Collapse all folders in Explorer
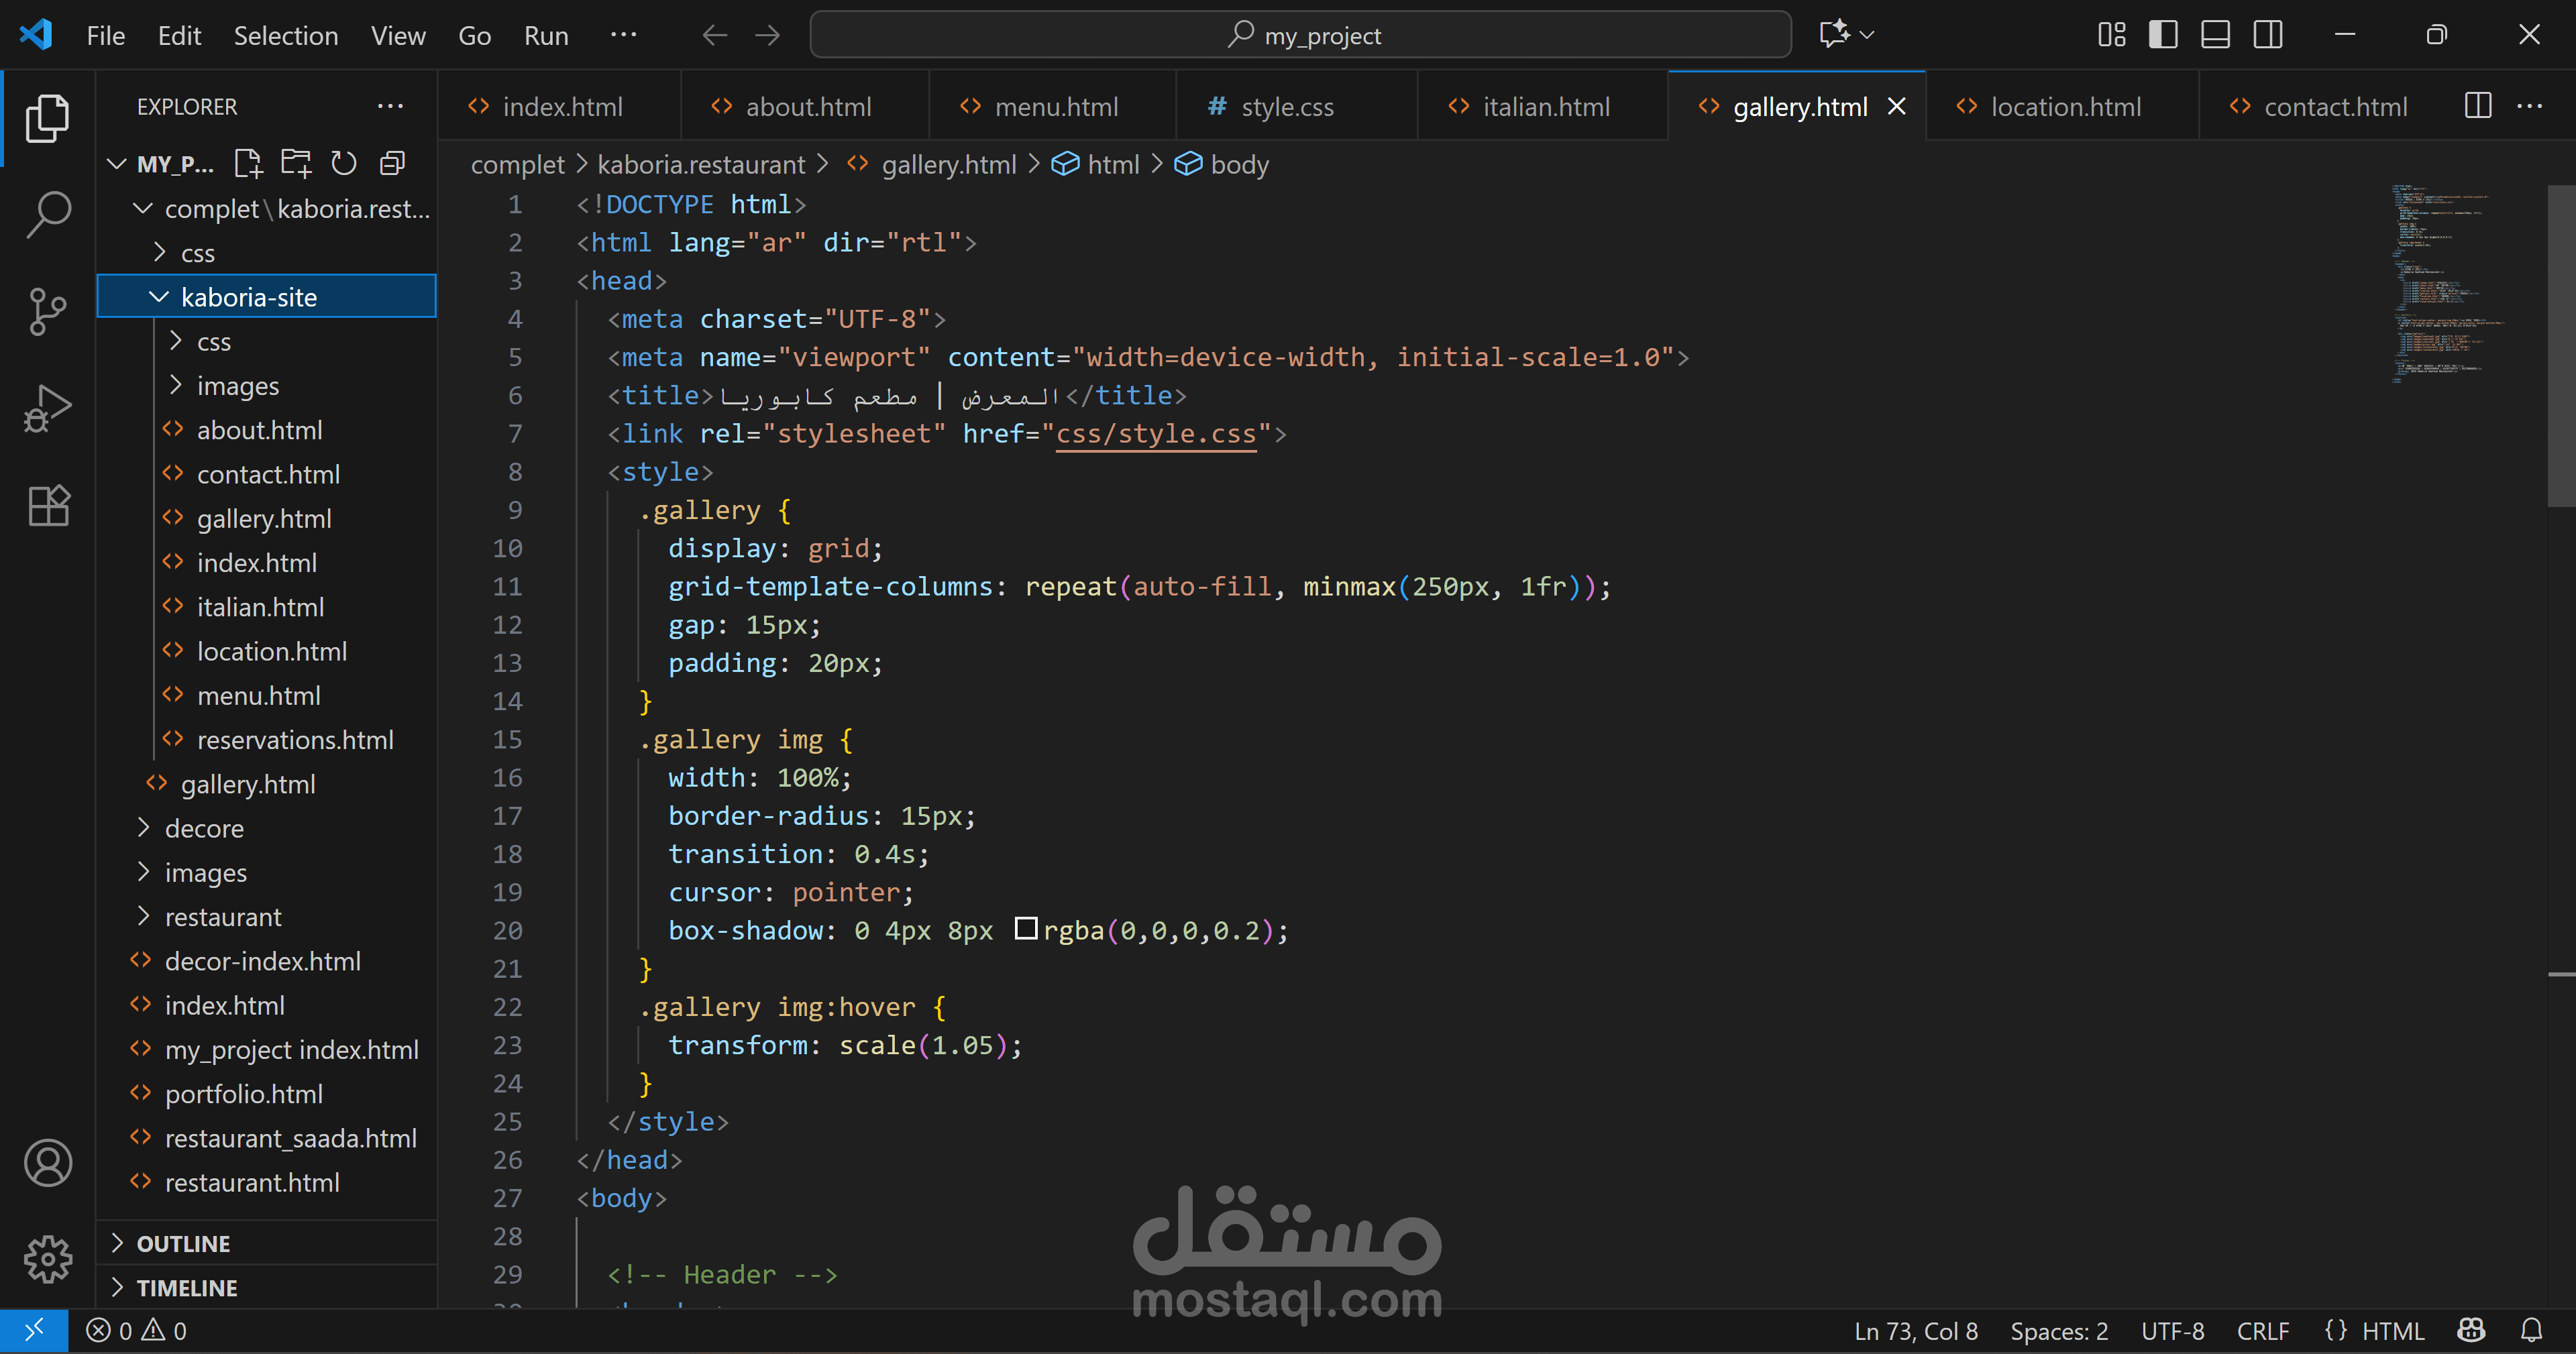The height and width of the screenshot is (1354, 2576). click(x=392, y=163)
